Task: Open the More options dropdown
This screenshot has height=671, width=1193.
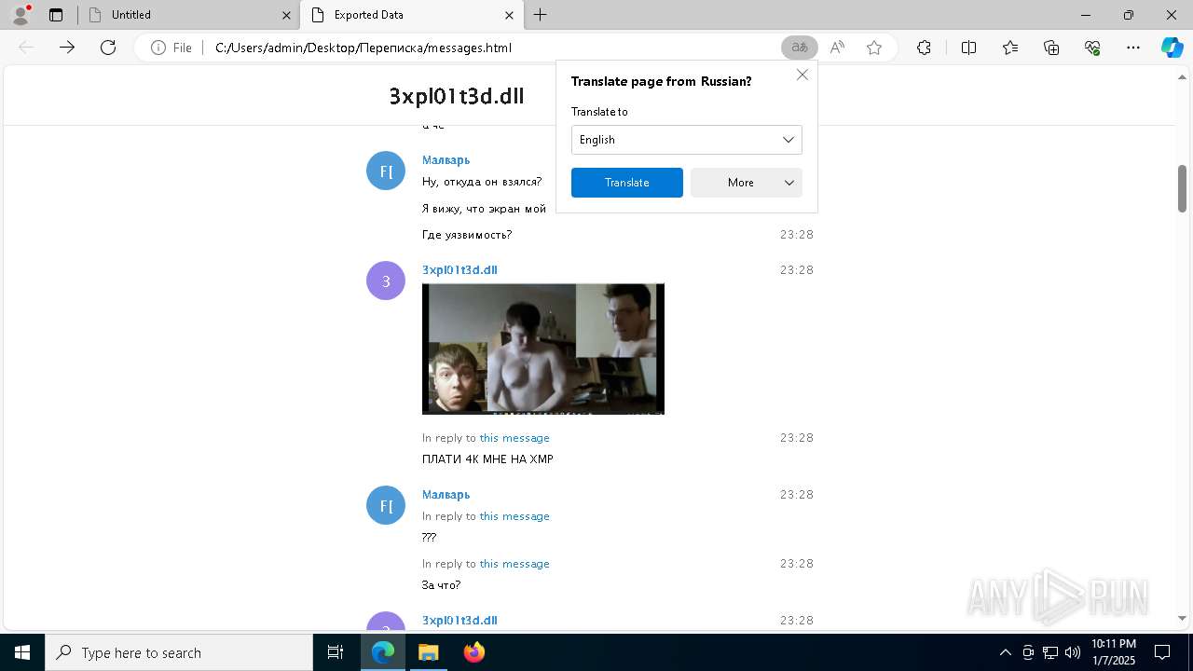Action: coord(747,183)
